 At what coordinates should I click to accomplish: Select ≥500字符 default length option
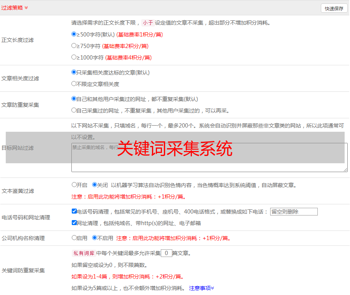click(x=74, y=34)
